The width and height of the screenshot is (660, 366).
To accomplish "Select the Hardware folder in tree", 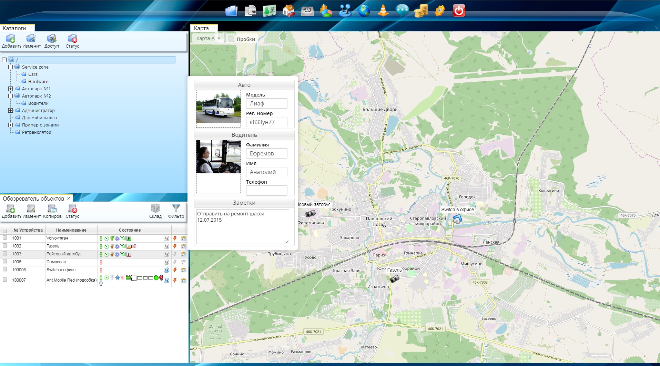I will click(38, 82).
